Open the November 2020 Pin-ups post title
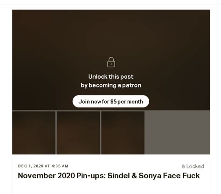221x194 pixels. (x=109, y=176)
